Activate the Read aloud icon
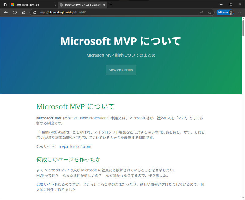Viewport: 245px width, 200px height. 202,13
